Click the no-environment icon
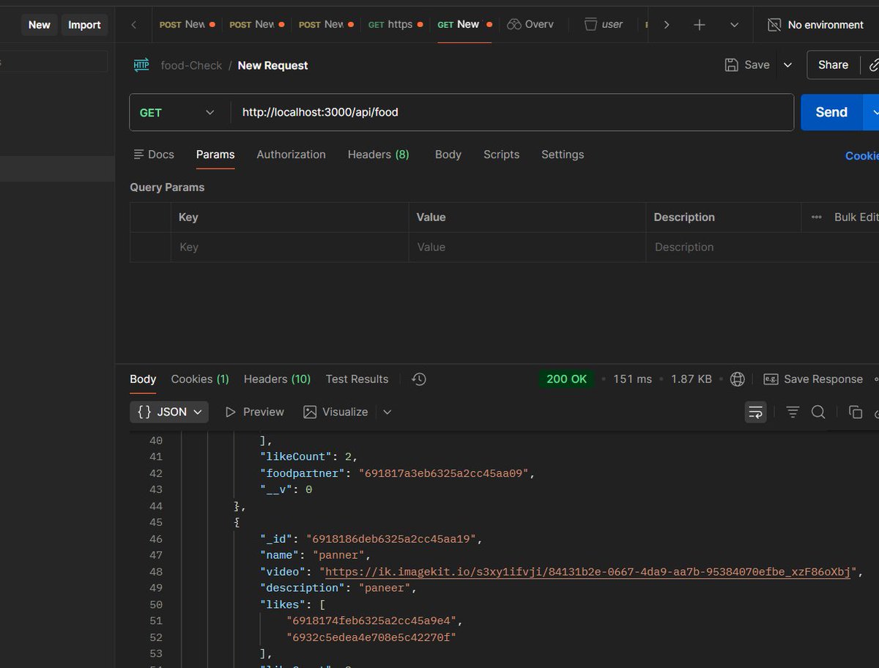Screen dimensions: 879x668 click(774, 25)
